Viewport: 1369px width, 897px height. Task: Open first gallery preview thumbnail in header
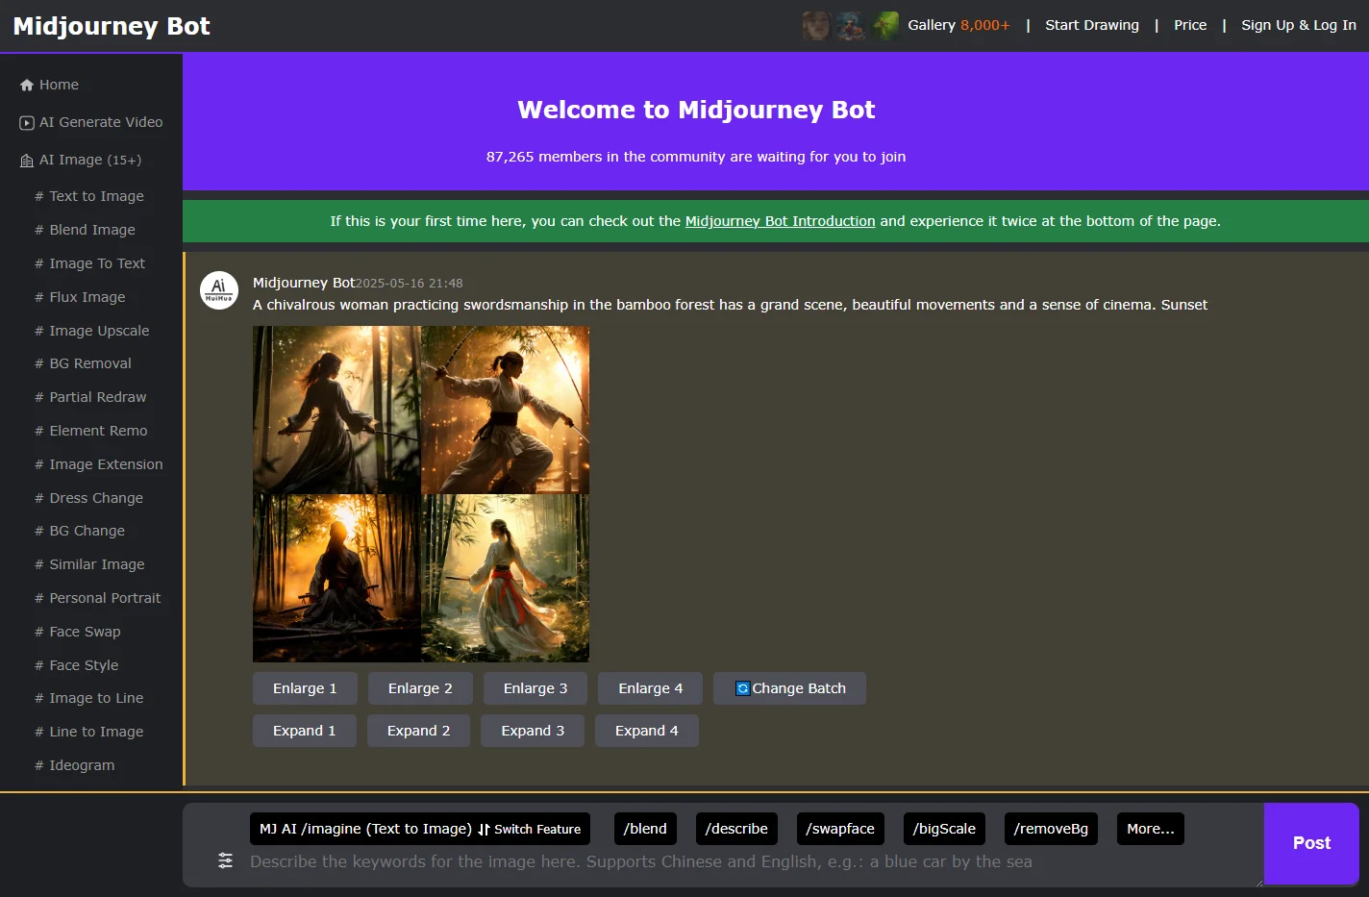click(x=816, y=25)
